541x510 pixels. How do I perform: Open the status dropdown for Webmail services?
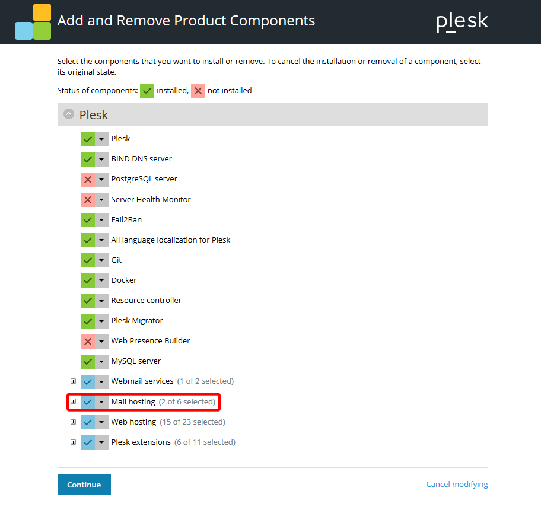(x=100, y=381)
